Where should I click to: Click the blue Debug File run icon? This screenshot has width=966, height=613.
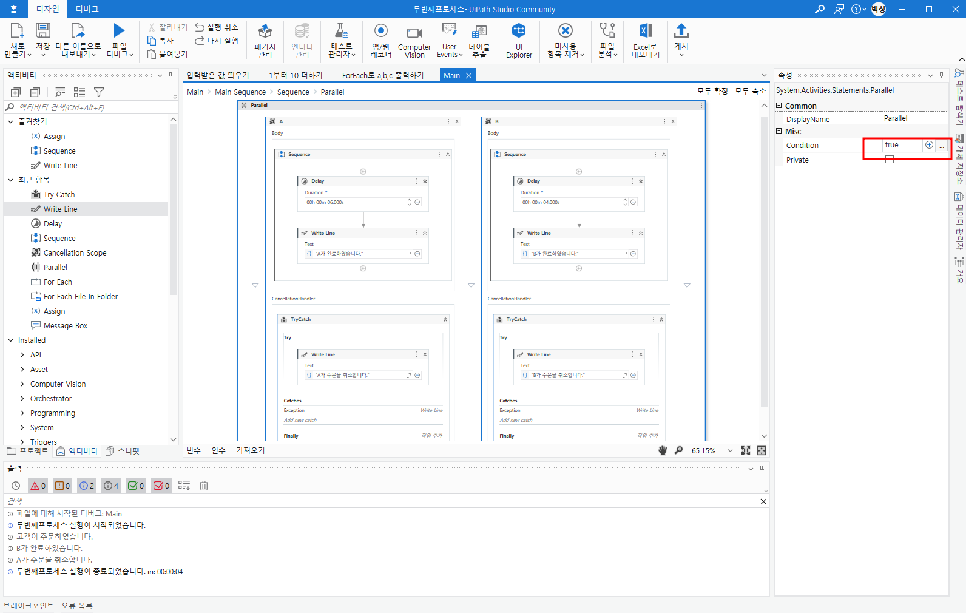[120, 30]
